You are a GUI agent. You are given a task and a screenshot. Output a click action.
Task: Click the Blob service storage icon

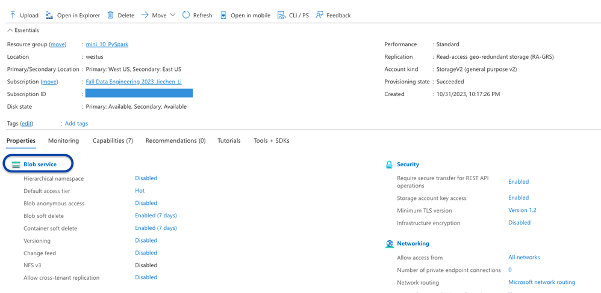click(x=16, y=165)
